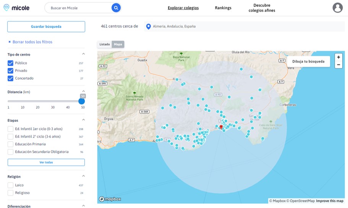Collapse the Religión section chevron
348x208 pixels.
[83, 176]
